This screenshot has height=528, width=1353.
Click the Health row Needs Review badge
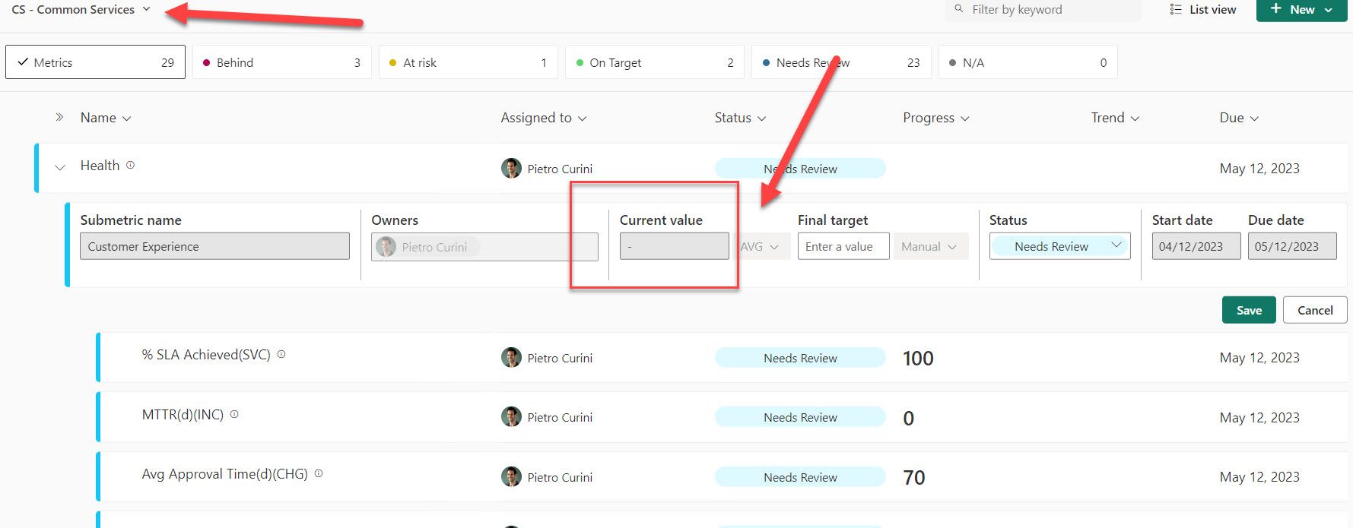click(x=800, y=169)
